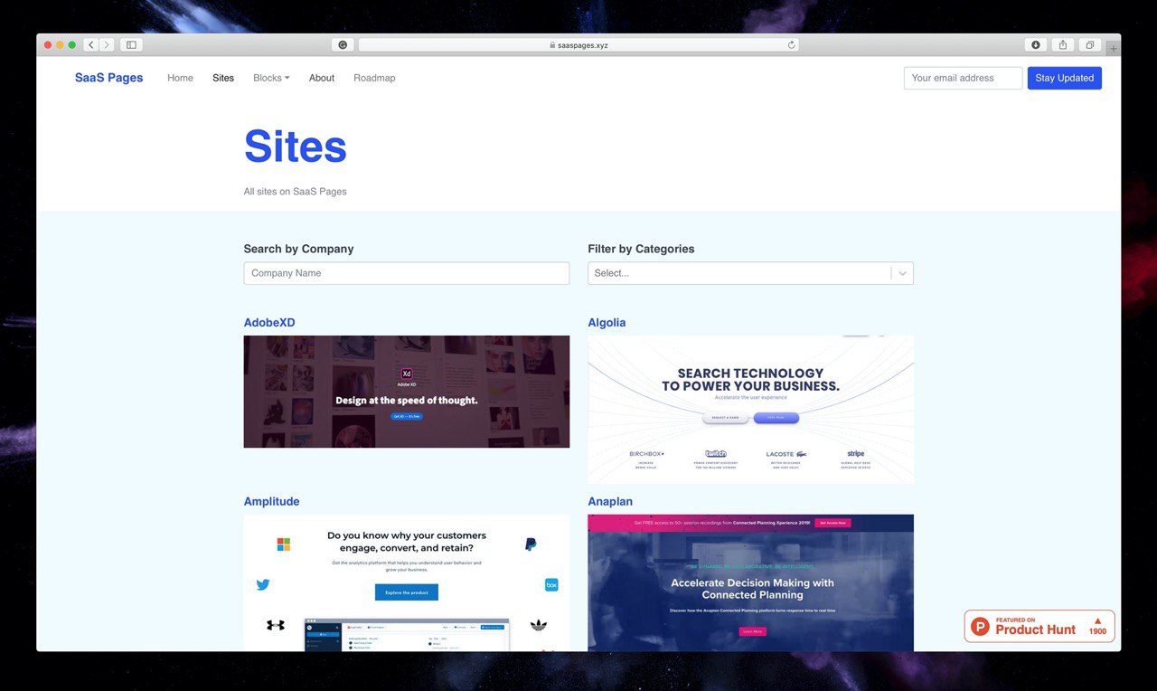The width and height of the screenshot is (1157, 691).
Task: View the Amplitude site screenshot
Action: 407,582
